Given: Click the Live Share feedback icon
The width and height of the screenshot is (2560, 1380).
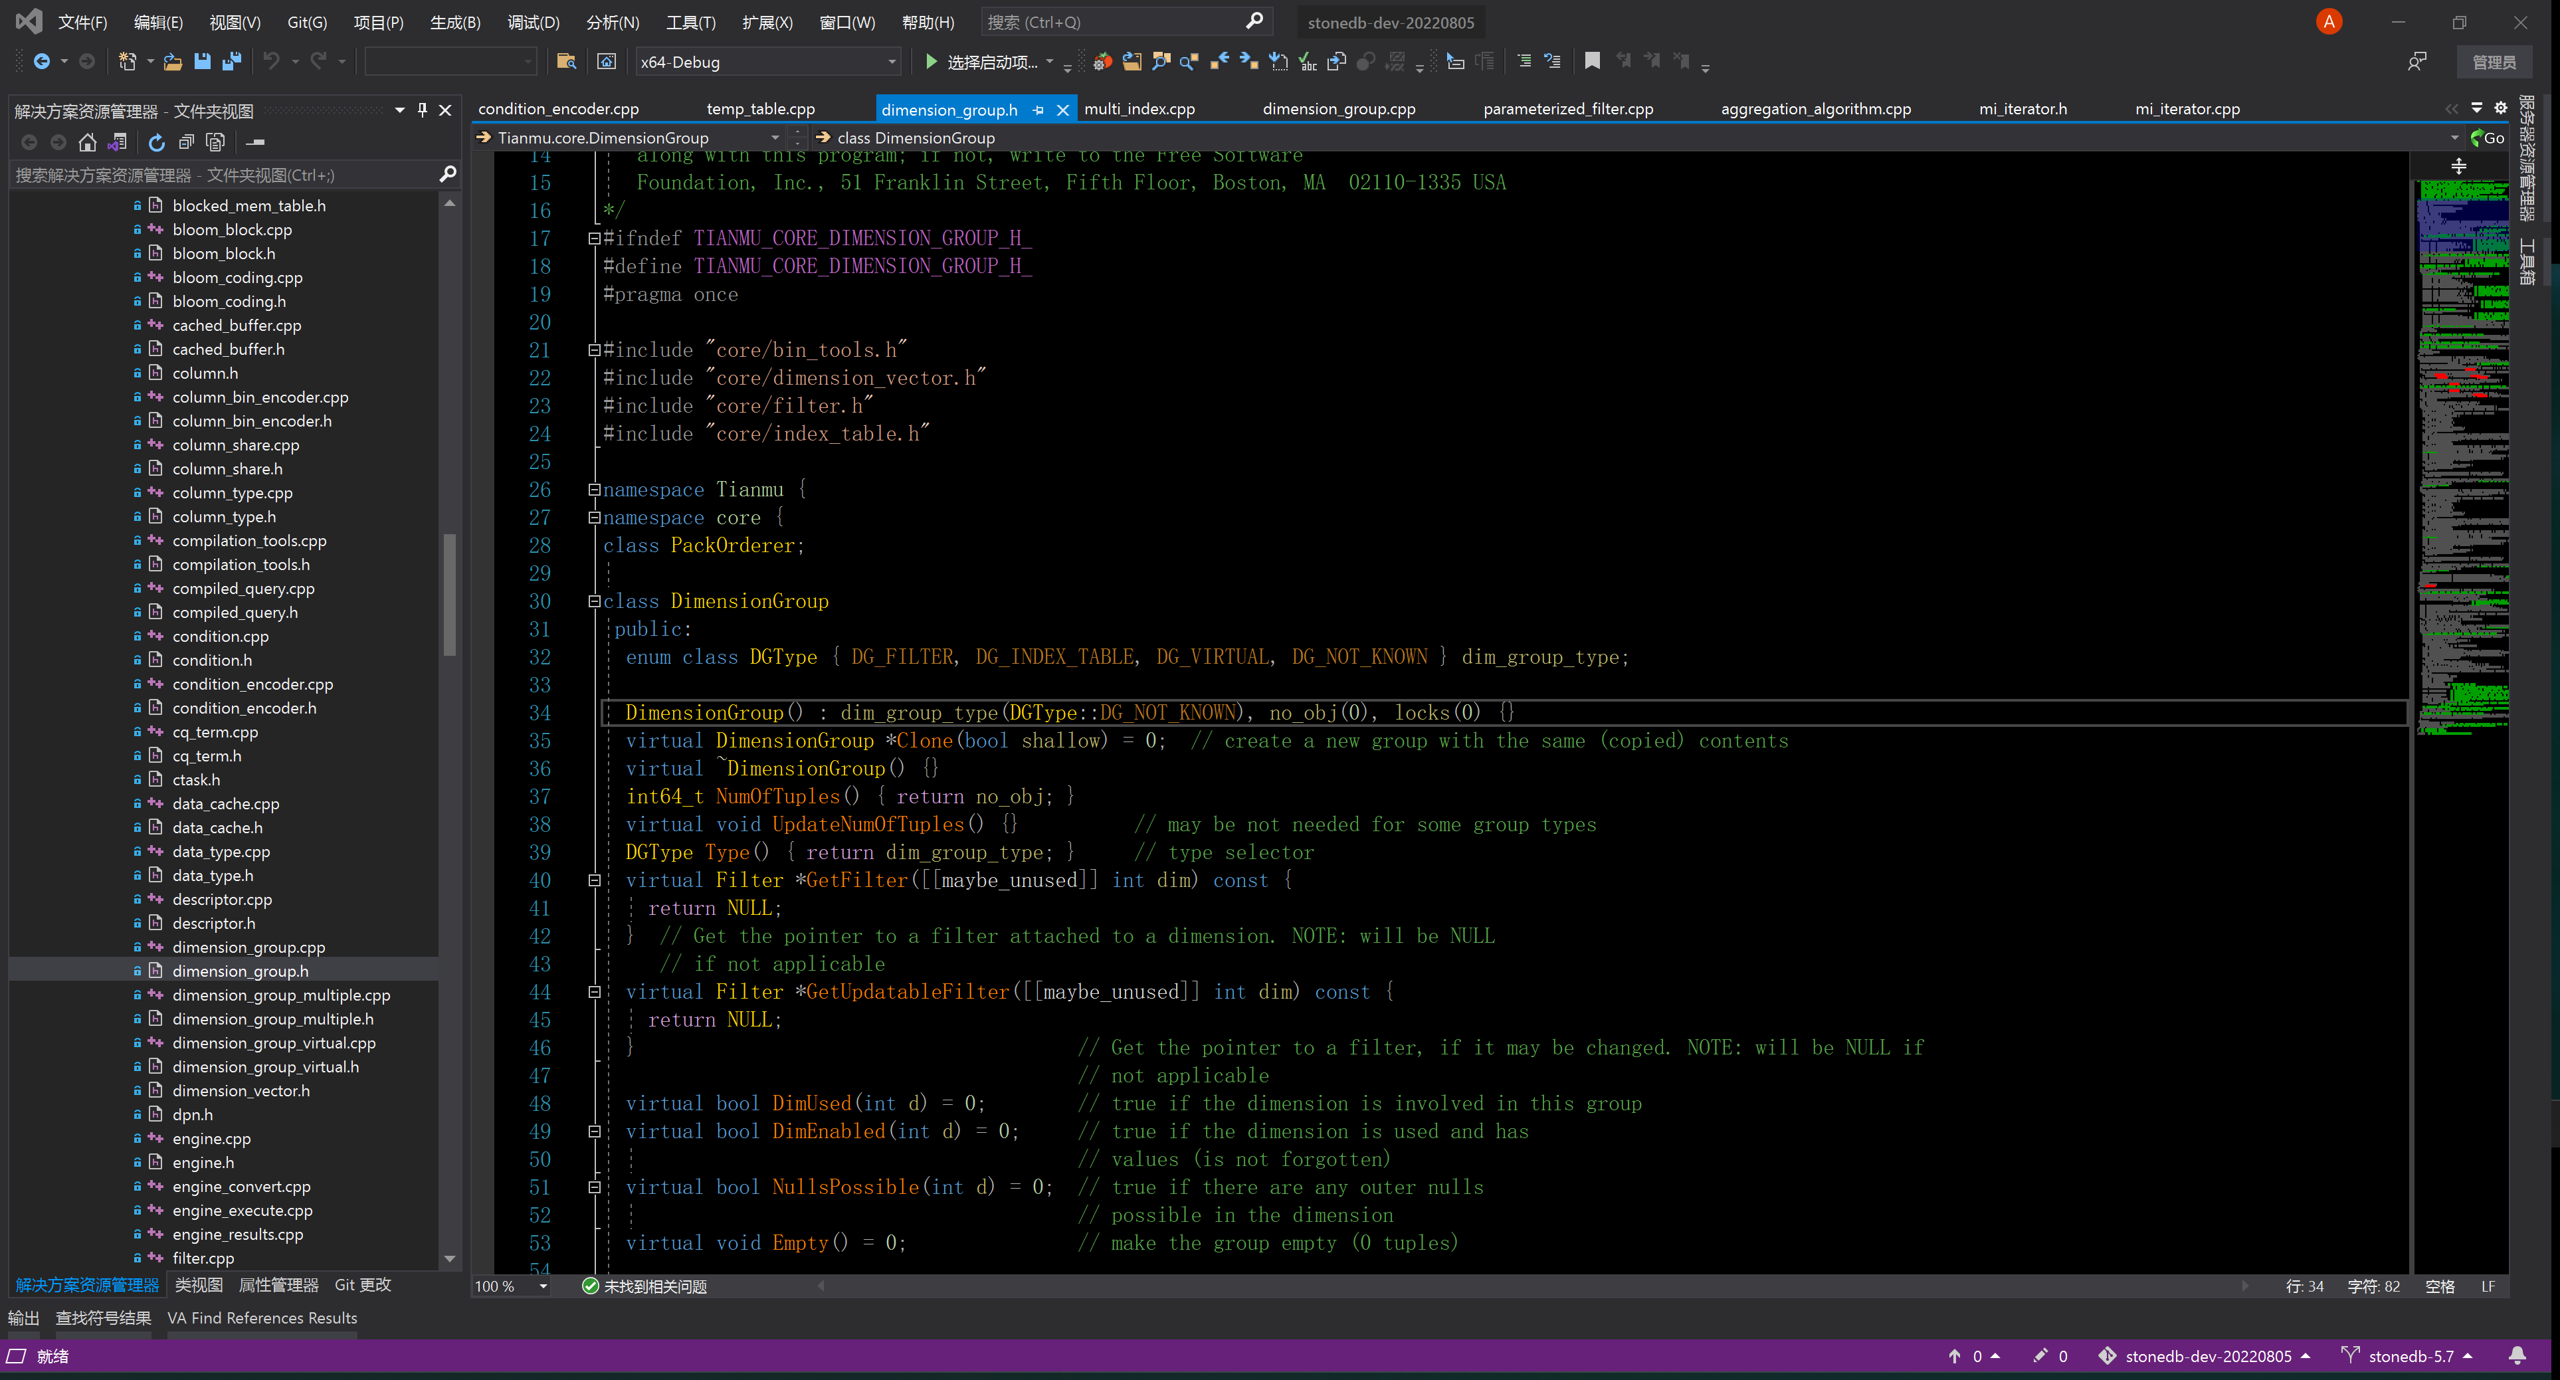Looking at the screenshot, I should click(2417, 62).
